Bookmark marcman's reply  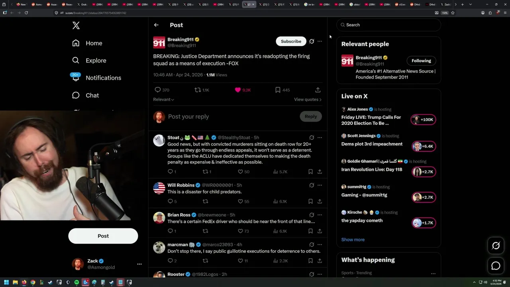(310, 261)
